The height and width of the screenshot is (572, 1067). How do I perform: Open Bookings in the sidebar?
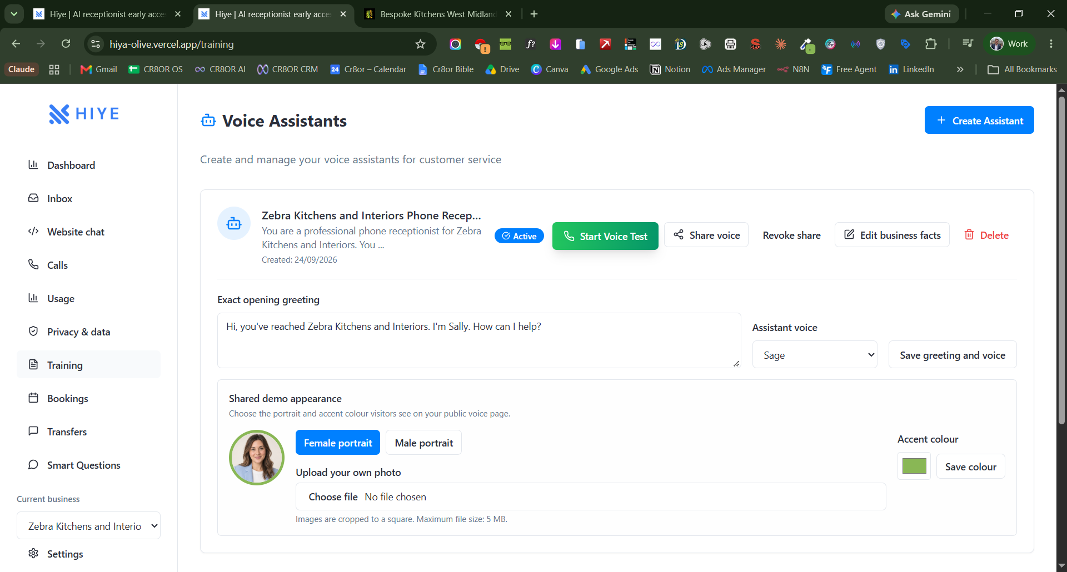point(88,398)
